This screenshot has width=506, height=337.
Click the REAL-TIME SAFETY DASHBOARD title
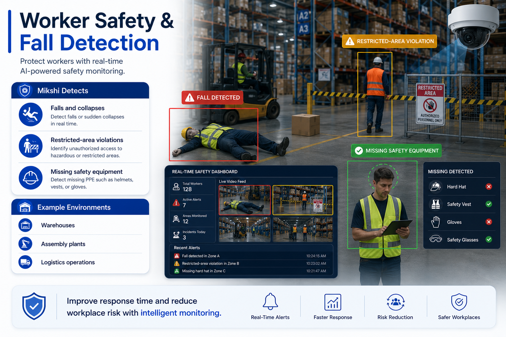point(205,172)
